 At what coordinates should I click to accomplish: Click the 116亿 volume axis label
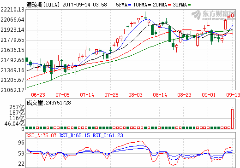[17, 118]
